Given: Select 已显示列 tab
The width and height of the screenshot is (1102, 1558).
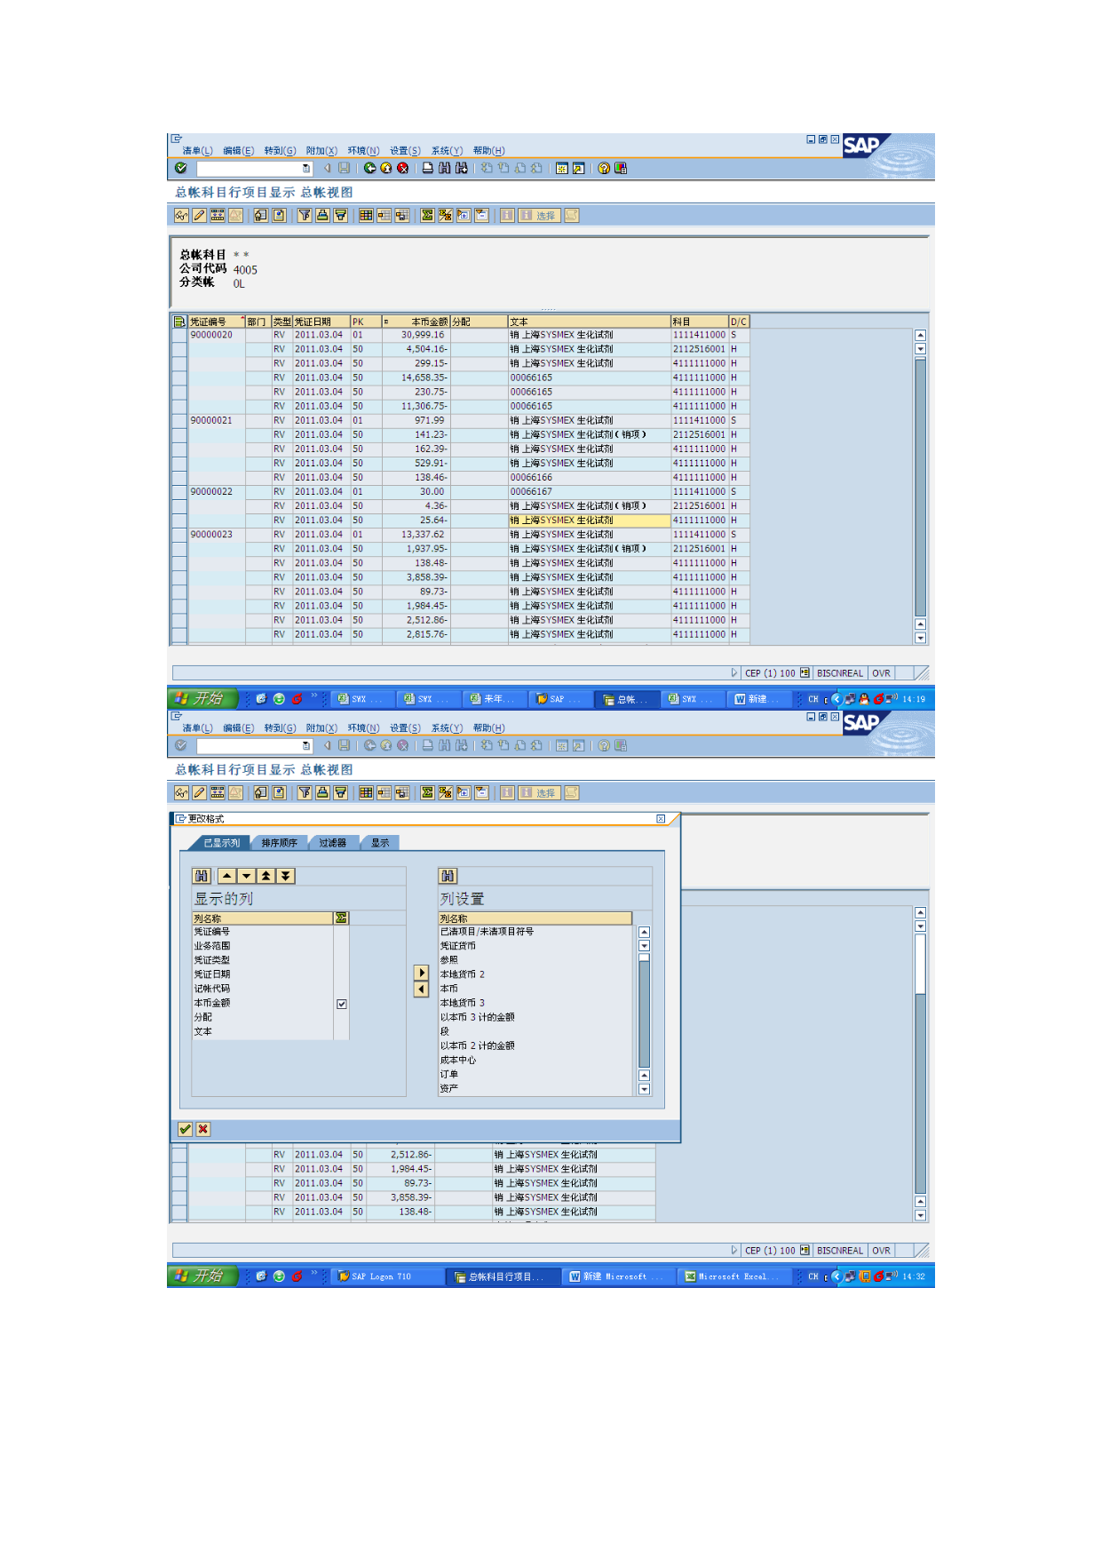Looking at the screenshot, I should [x=222, y=842].
